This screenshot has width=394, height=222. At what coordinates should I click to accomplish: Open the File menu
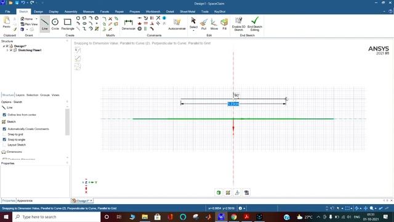pyautogui.click(x=7, y=12)
